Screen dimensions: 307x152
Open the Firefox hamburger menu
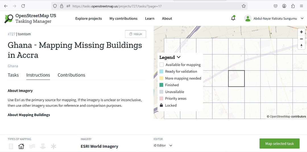pos(302,6)
